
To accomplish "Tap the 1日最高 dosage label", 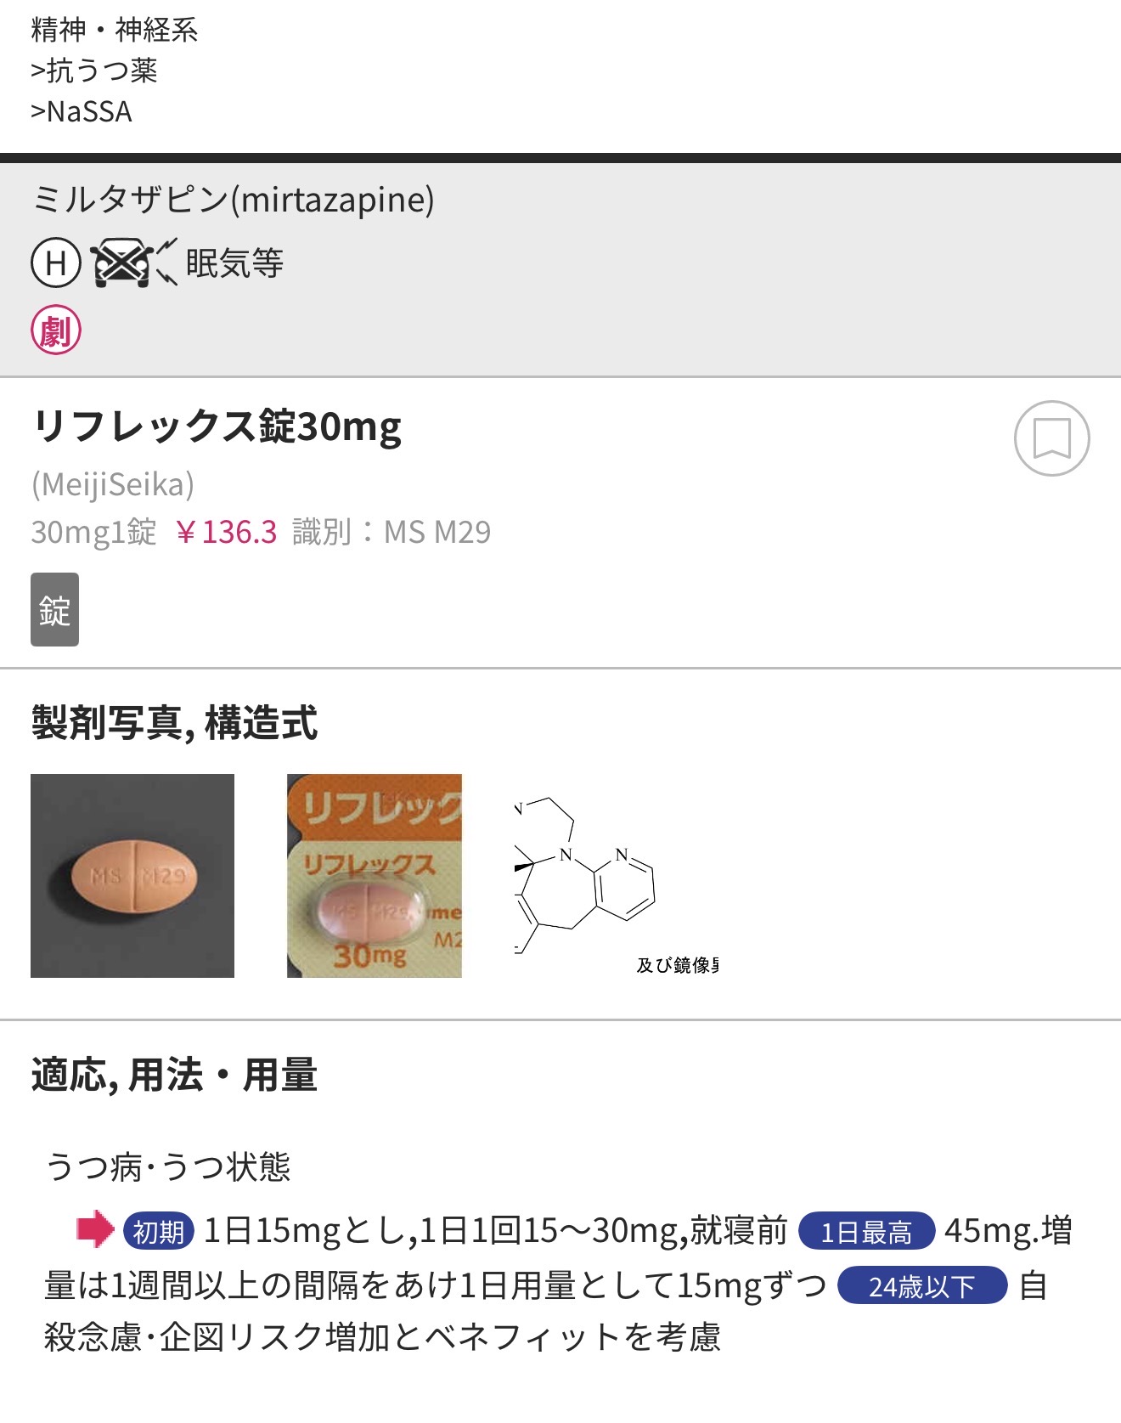I will pos(866,1231).
